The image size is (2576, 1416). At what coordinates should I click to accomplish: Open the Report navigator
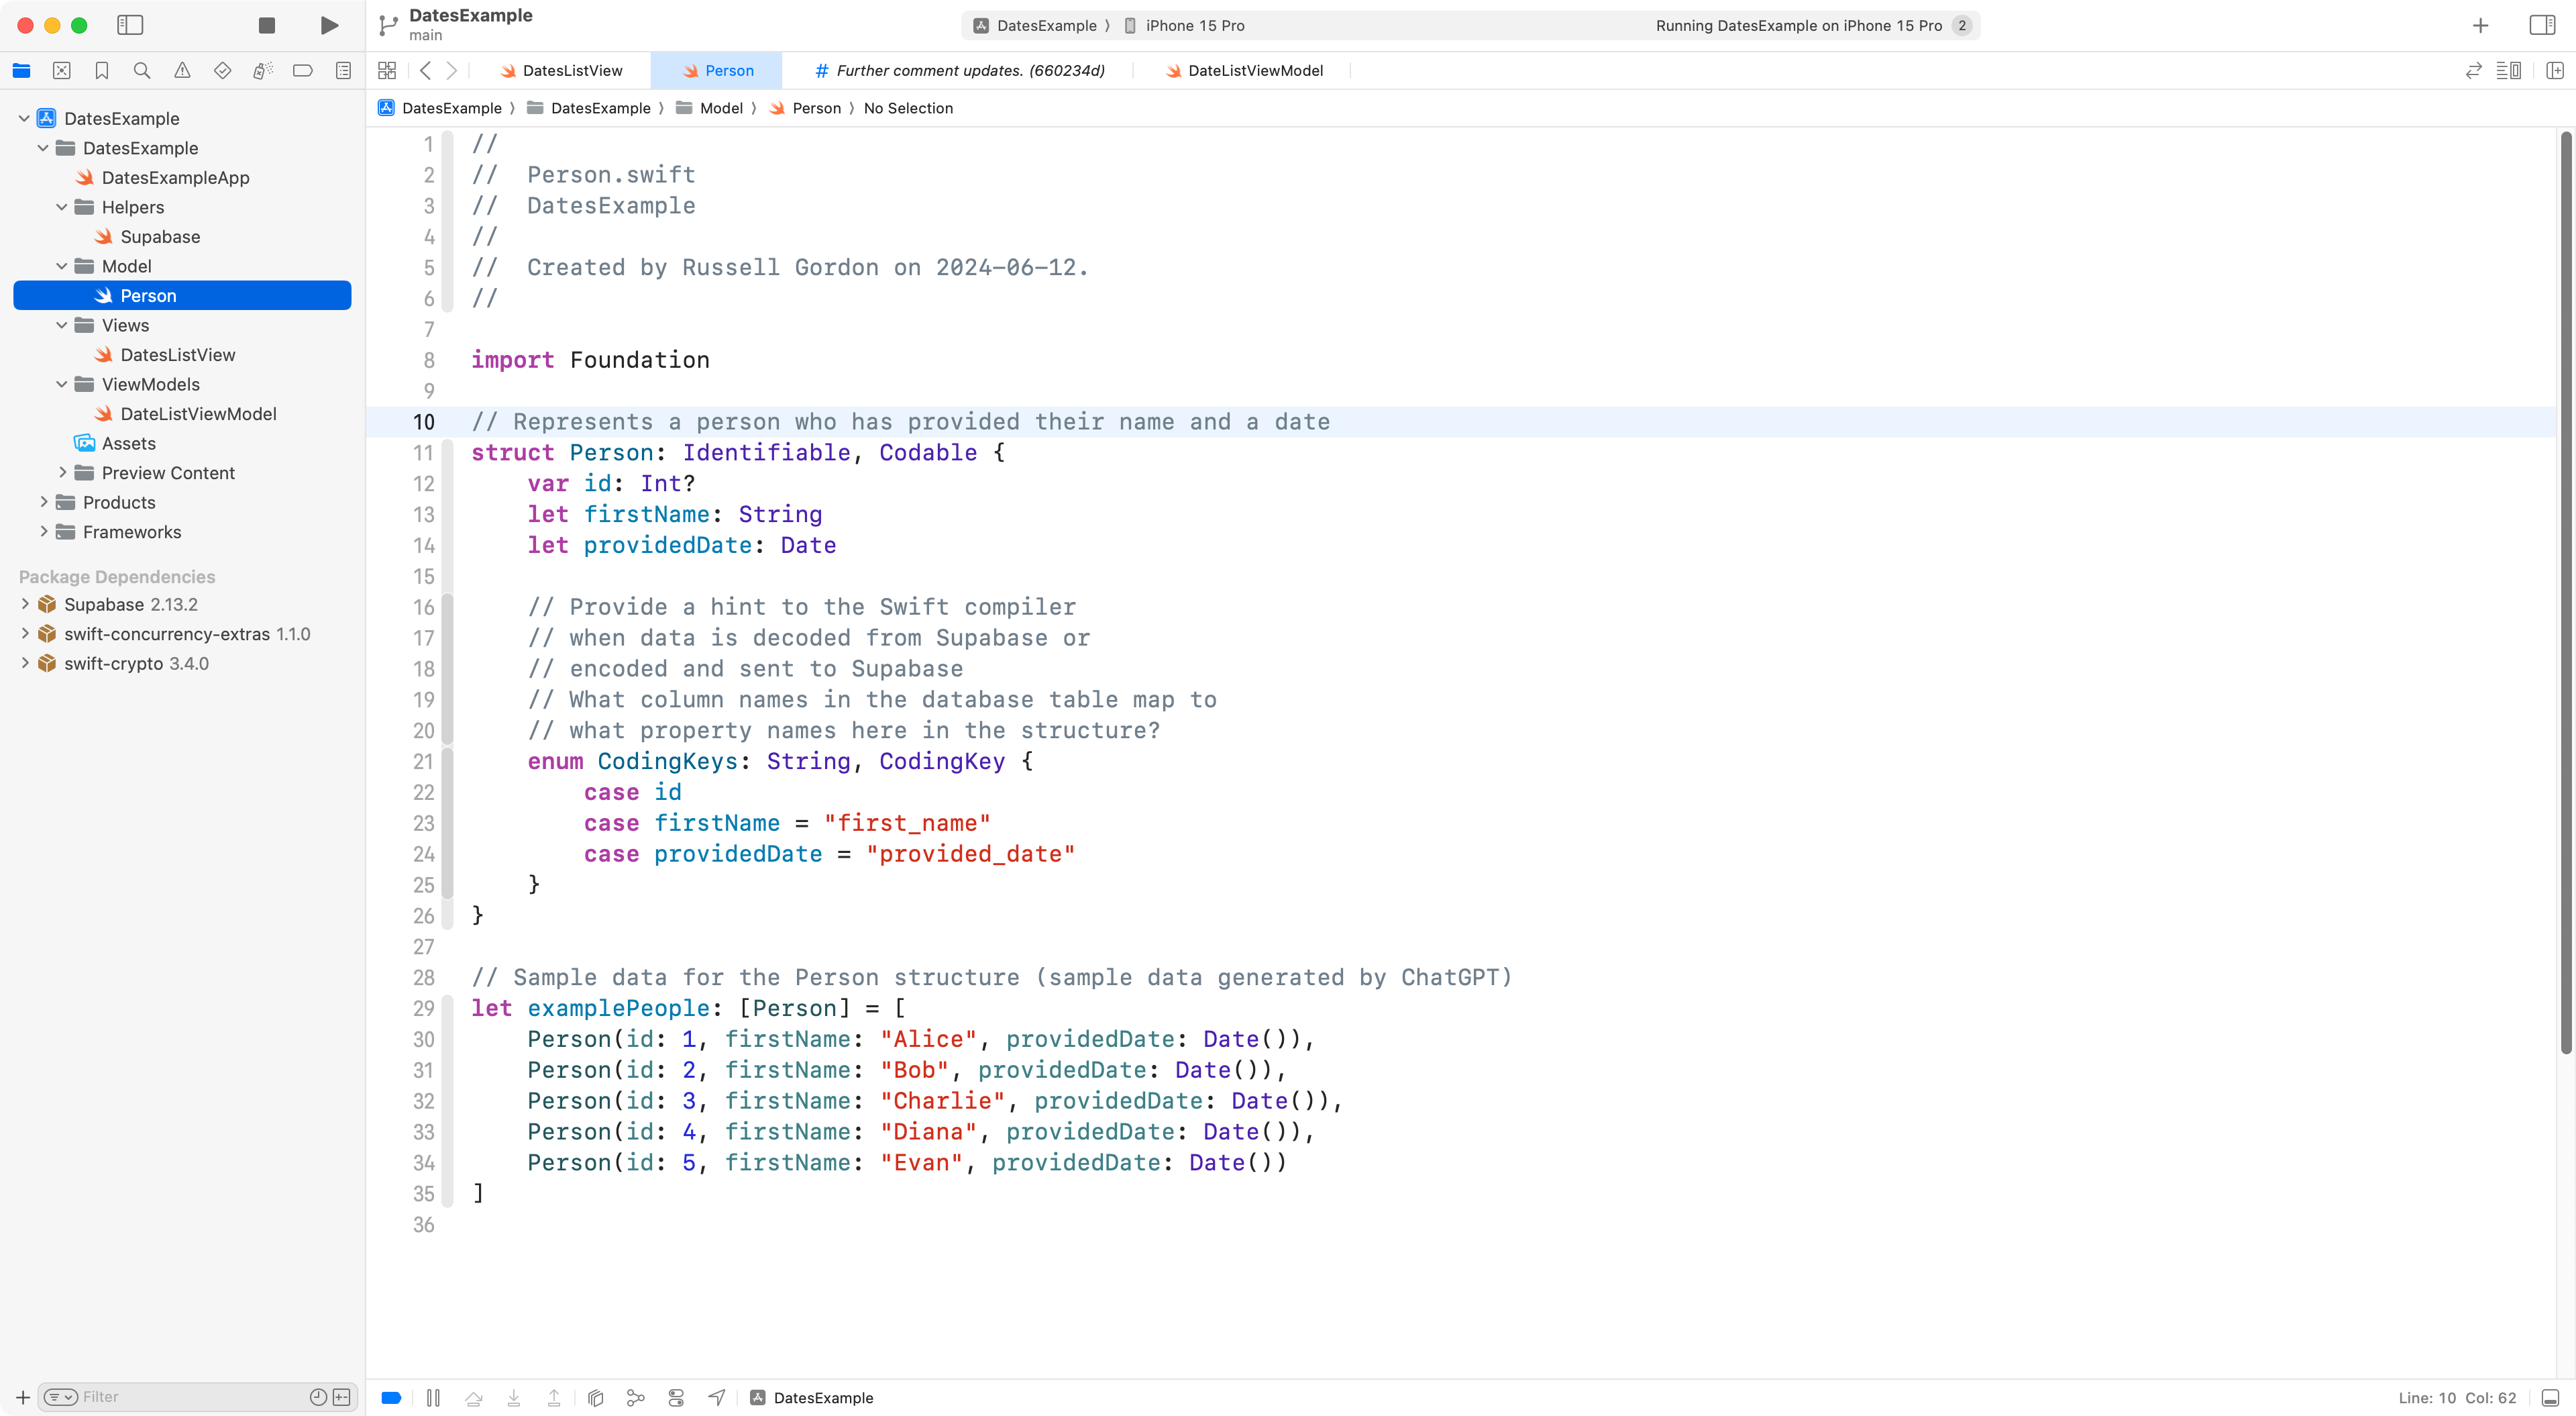pos(343,70)
